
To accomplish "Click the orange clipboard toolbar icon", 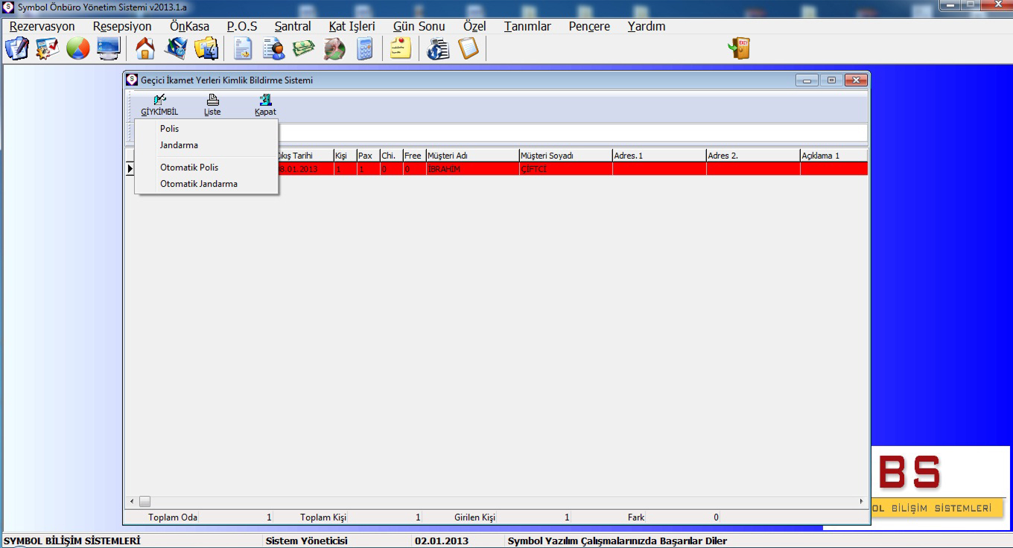I will pyautogui.click(x=469, y=48).
